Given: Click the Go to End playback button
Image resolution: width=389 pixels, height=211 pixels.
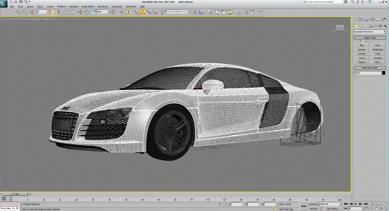Looking at the screenshot, I should [366, 204].
